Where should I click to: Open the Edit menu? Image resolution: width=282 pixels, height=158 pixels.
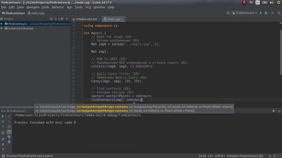click(12, 7)
